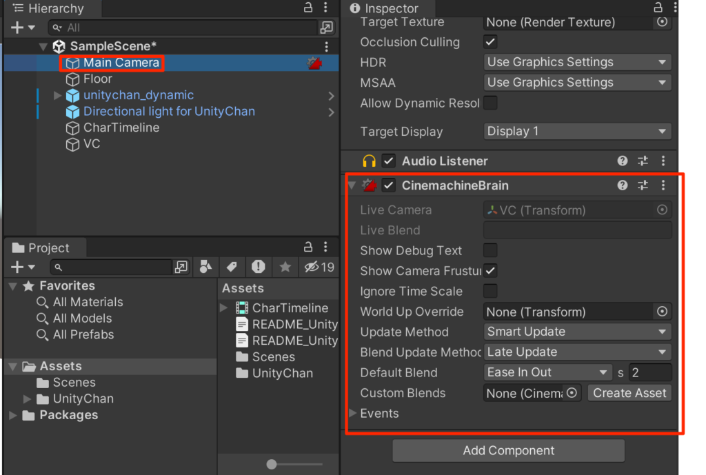The width and height of the screenshot is (706, 475).
Task: Open unitychan_dynamic prefab arrow
Action: 332,96
